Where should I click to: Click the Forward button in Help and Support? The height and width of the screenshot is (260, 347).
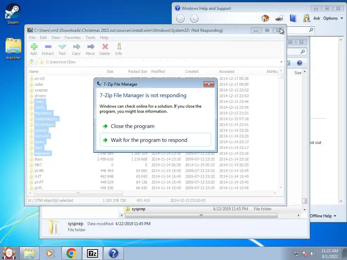[194, 19]
